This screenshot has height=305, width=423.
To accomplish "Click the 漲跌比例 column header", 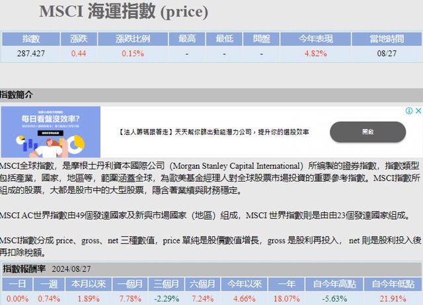I will point(133,39).
